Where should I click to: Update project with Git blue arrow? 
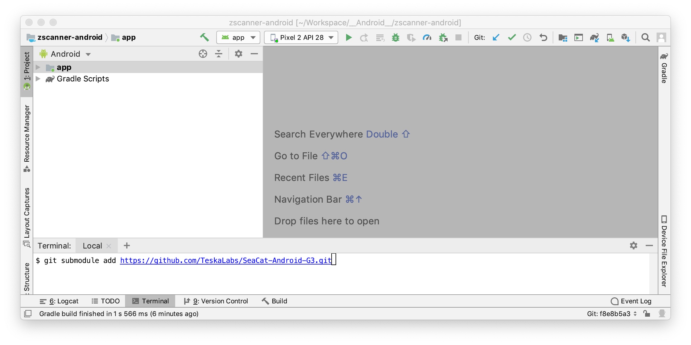click(x=496, y=37)
